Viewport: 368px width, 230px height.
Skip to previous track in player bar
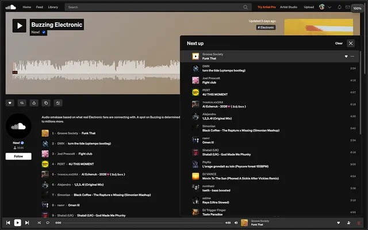pos(8,223)
